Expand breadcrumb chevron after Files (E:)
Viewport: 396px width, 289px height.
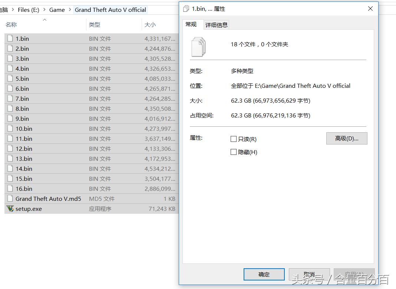(44, 10)
